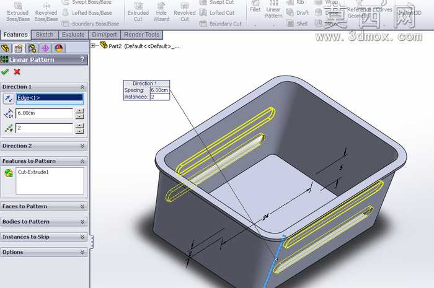Click the Linear Pattern toolbar tool
434x288 pixels.
[273, 9]
